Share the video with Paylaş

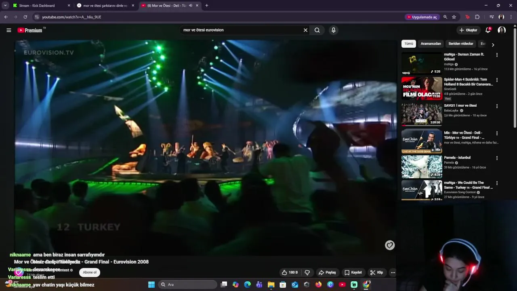[327, 272]
